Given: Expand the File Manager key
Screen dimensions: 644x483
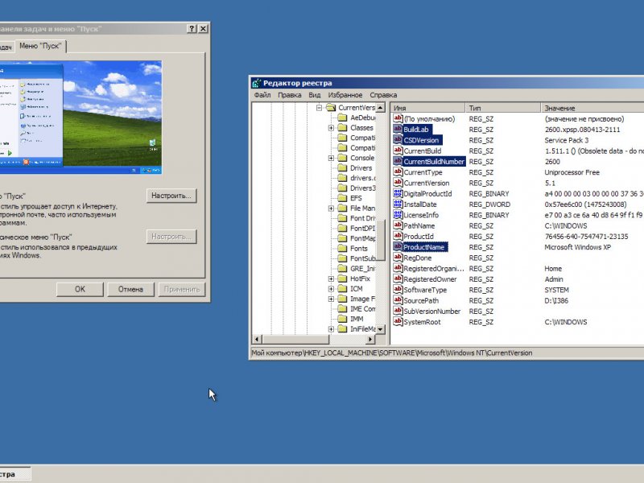Looking at the screenshot, I should coord(331,208).
